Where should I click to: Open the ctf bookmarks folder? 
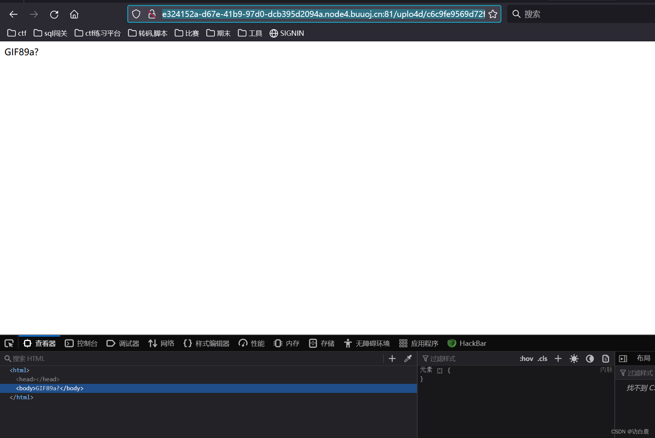(x=17, y=33)
